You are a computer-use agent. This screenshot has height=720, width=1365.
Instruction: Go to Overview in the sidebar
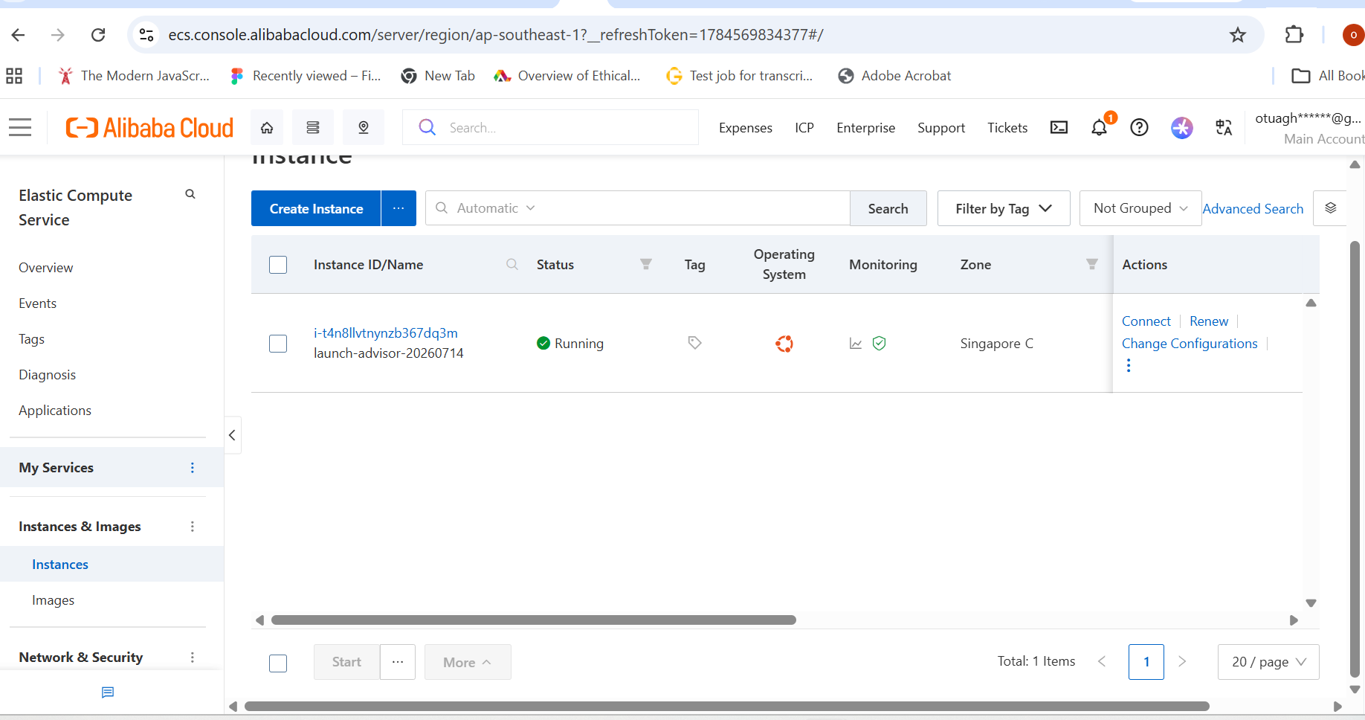coord(46,268)
